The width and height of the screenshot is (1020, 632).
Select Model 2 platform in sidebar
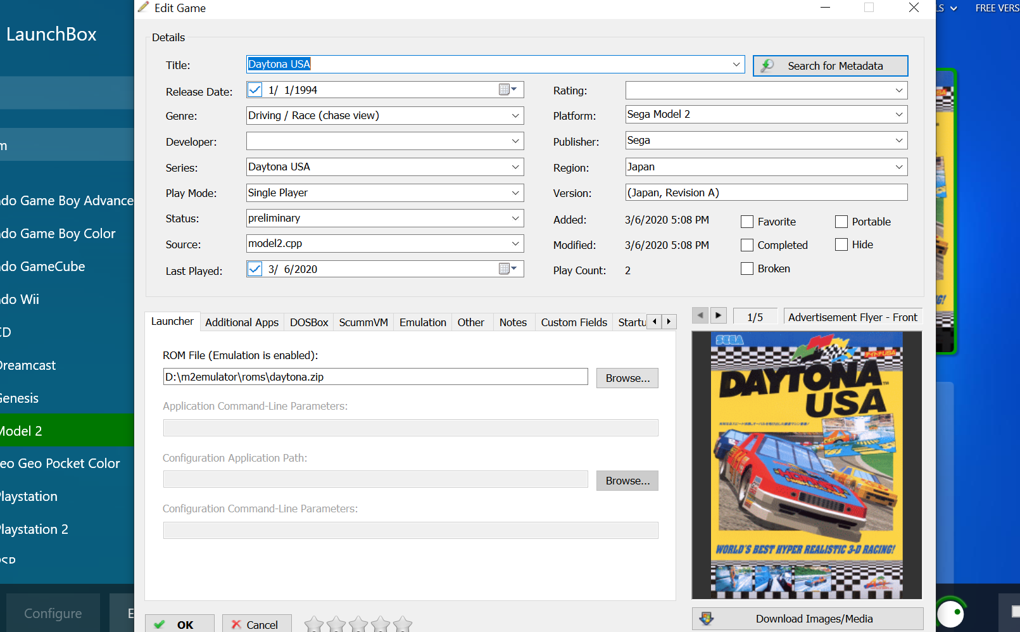pos(66,431)
